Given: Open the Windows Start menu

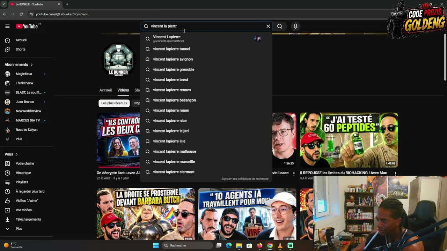Looking at the screenshot, I should (156, 245).
